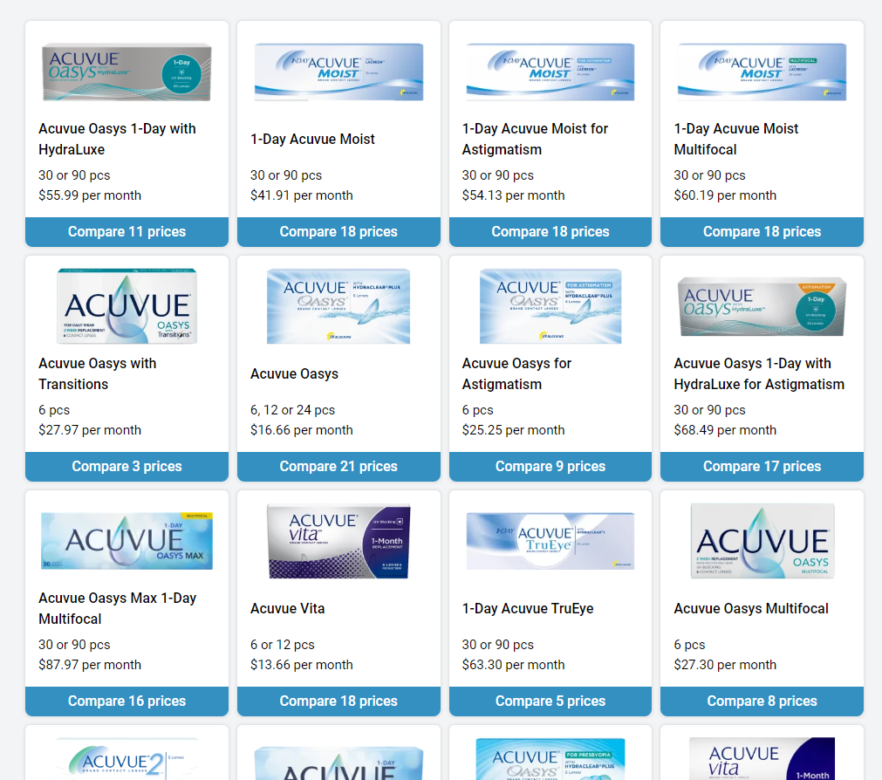Image resolution: width=882 pixels, height=780 pixels.
Task: Open Acuvue Oasys HydraClear Plus box image
Action: tap(338, 306)
